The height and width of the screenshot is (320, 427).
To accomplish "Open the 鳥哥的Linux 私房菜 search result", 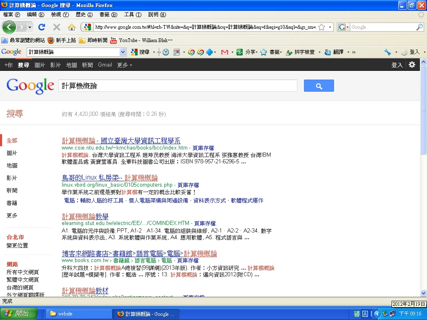I will click(110, 177).
